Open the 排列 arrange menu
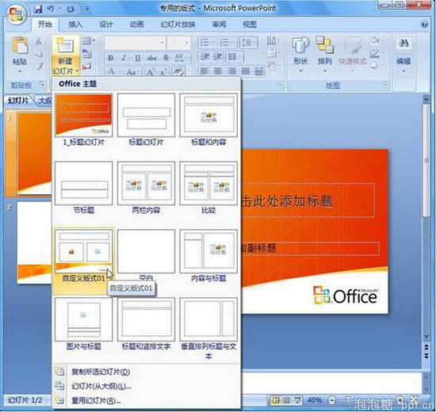The width and height of the screenshot is (436, 412). click(x=325, y=53)
